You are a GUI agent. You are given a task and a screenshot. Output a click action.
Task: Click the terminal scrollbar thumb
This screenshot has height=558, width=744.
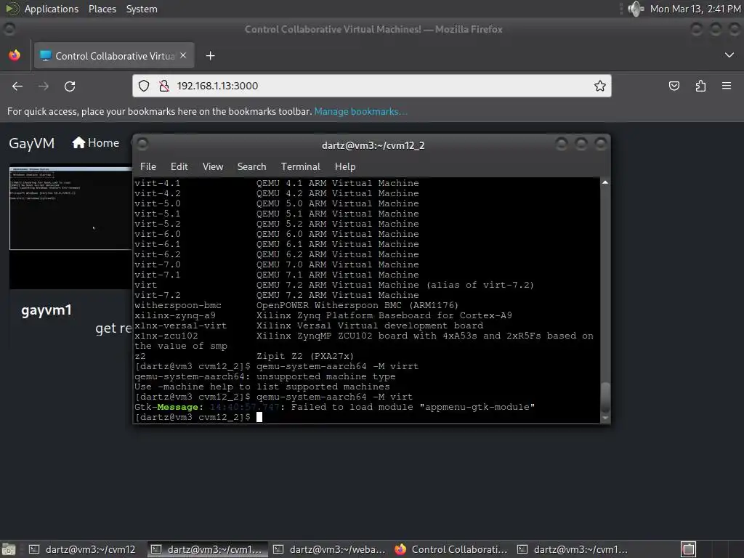605,397
